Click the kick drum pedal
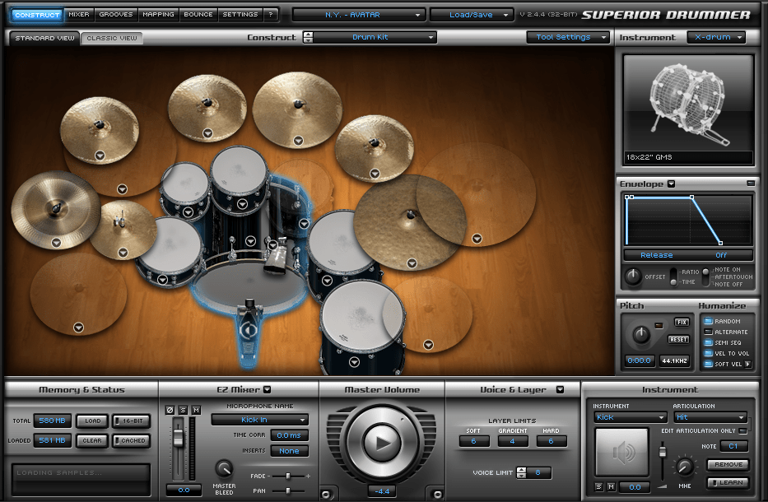Image resolution: width=768 pixels, height=502 pixels. point(247,328)
